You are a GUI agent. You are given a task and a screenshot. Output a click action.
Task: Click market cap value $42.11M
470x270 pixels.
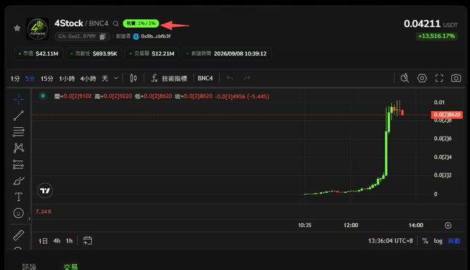[x=47, y=54]
